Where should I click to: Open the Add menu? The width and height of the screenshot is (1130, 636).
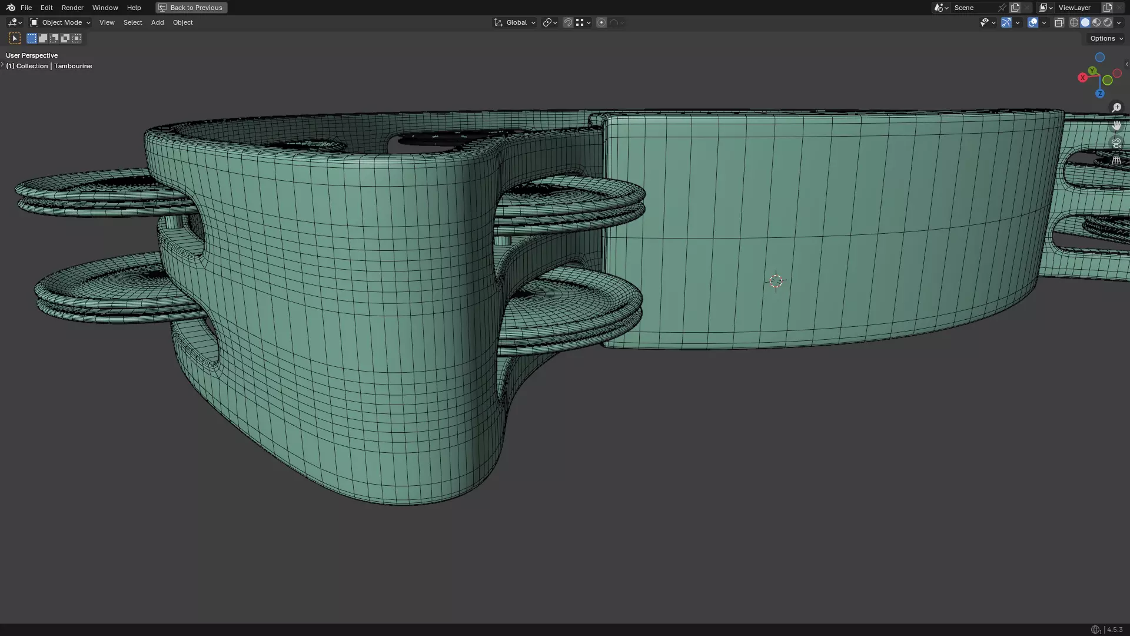click(157, 22)
